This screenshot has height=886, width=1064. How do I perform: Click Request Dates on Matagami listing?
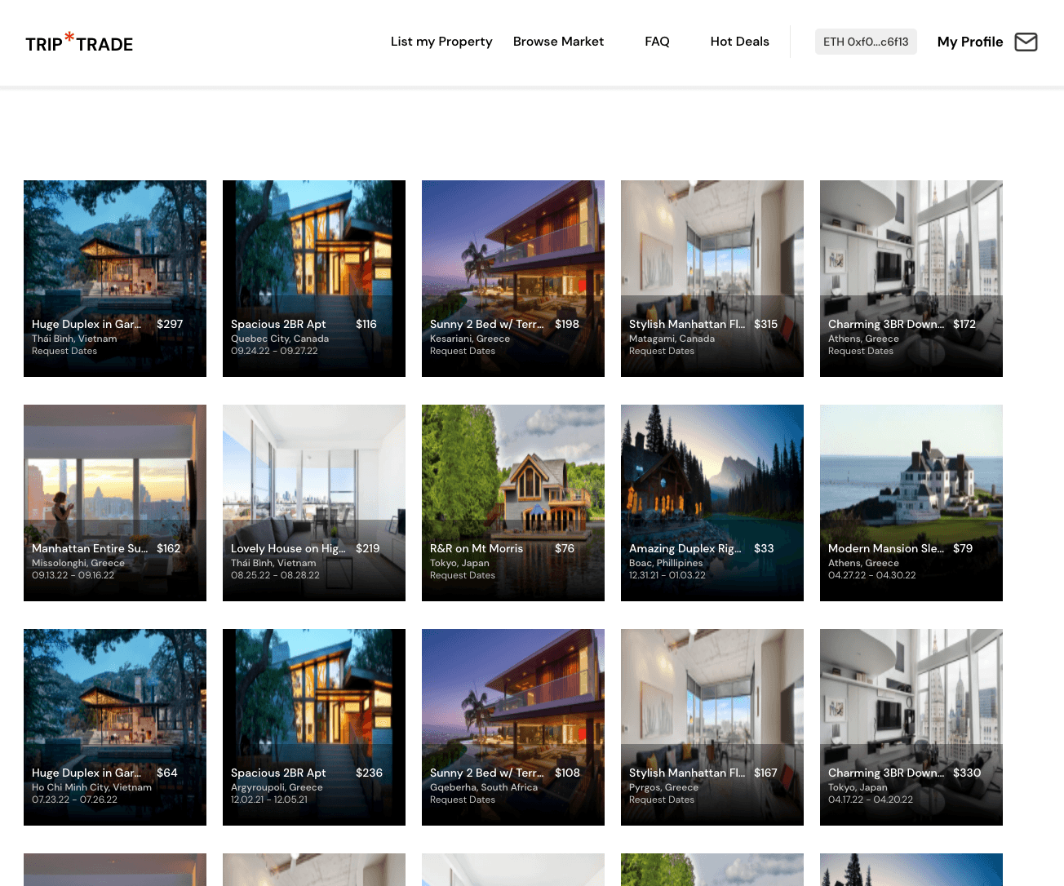click(x=662, y=351)
